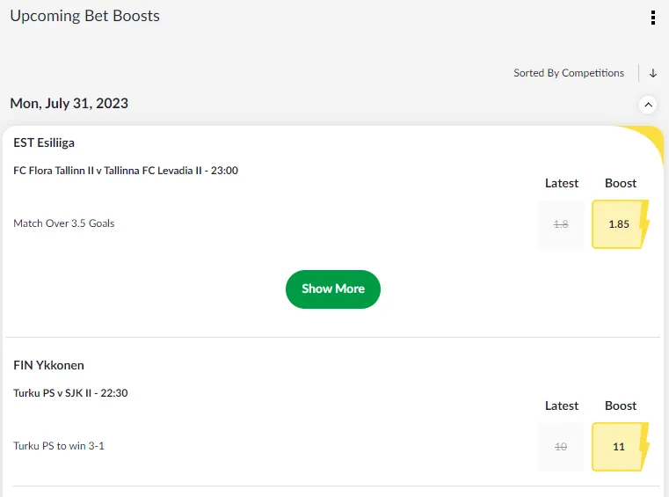Click the lightning bolt on the 11 boost
The height and width of the screenshot is (497, 669).
(x=644, y=446)
